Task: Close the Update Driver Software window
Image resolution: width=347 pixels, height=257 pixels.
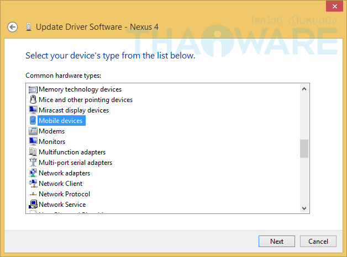Action: point(333,6)
